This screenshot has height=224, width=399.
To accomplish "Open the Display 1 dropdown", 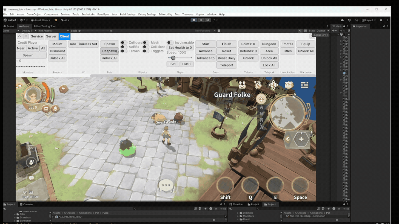I will pos(28,31).
